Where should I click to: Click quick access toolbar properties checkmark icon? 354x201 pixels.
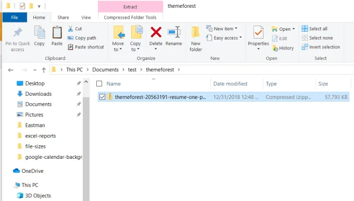[x=22, y=6]
